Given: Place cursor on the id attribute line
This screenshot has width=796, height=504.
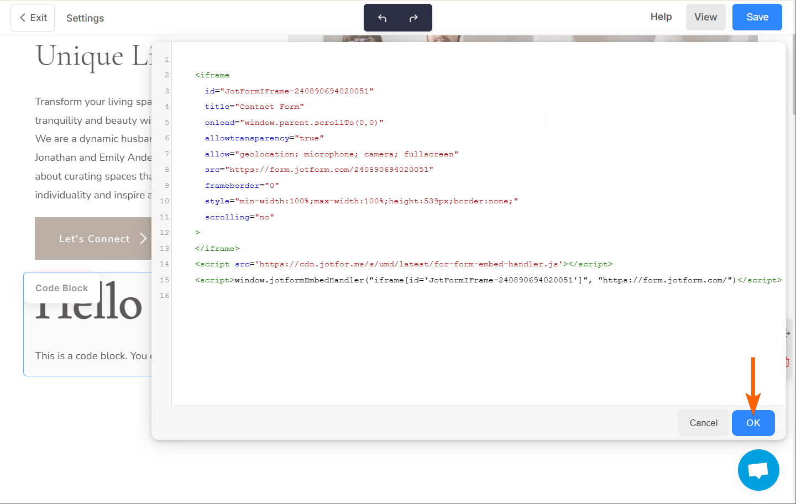Looking at the screenshot, I should [289, 91].
